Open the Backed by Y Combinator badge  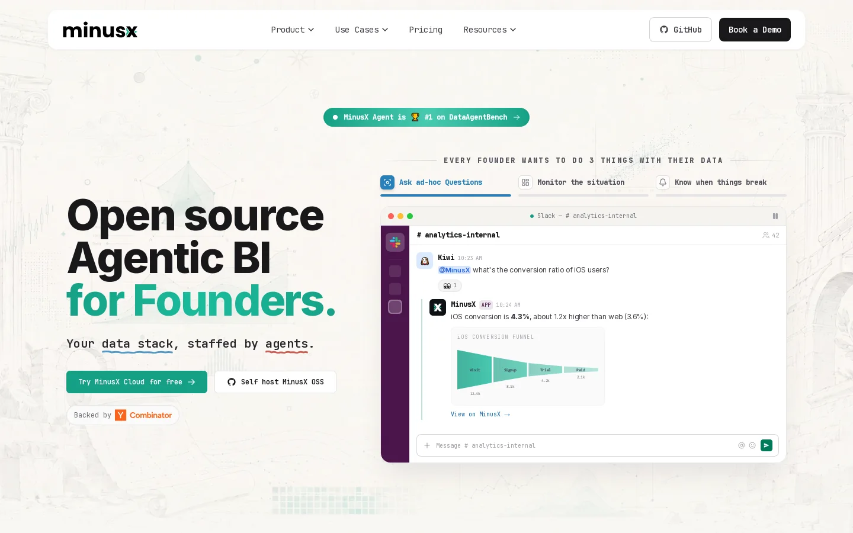[123, 415]
